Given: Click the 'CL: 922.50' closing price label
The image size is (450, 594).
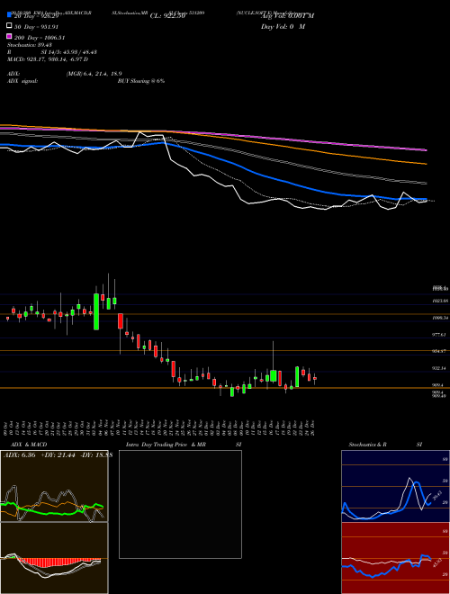Looking at the screenshot, I should (x=167, y=16).
